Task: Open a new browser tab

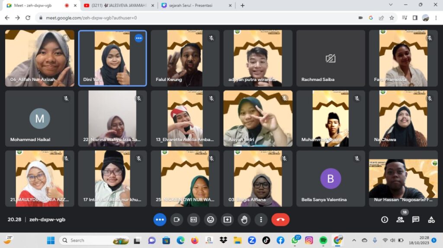Action: (242, 6)
